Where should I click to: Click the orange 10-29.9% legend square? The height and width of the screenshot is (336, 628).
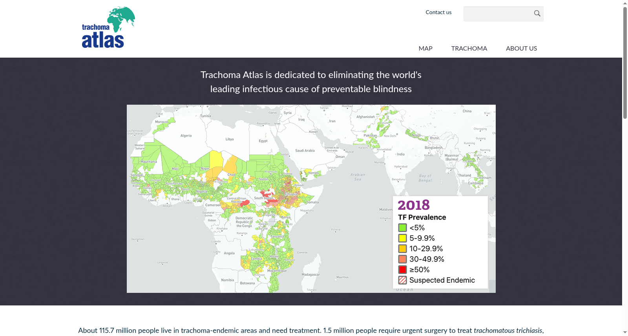[402, 249]
